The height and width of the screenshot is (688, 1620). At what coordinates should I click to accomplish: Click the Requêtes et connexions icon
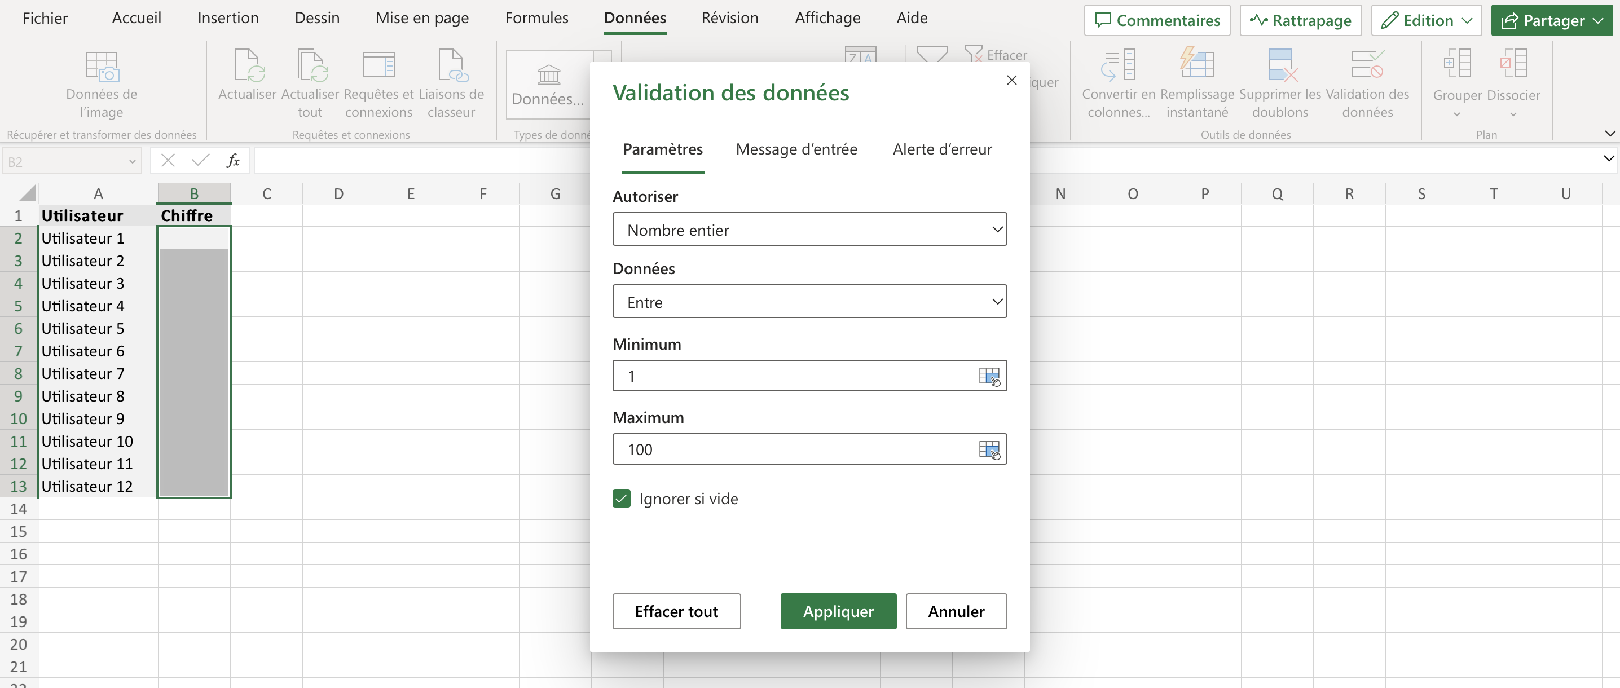(x=378, y=65)
